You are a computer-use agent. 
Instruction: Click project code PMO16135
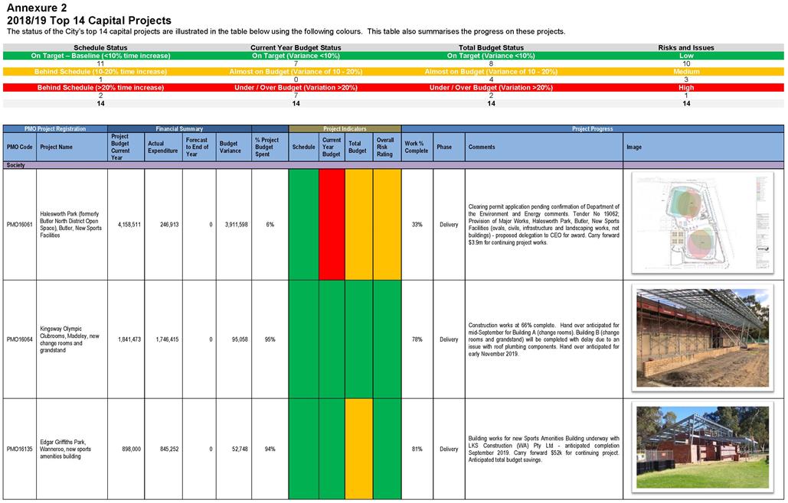coord(20,449)
